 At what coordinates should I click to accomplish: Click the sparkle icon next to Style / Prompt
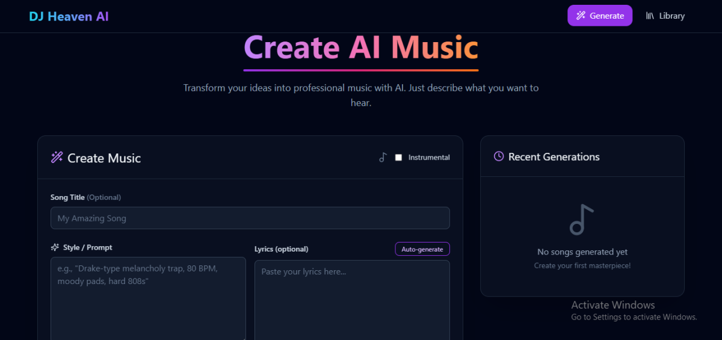click(x=55, y=247)
